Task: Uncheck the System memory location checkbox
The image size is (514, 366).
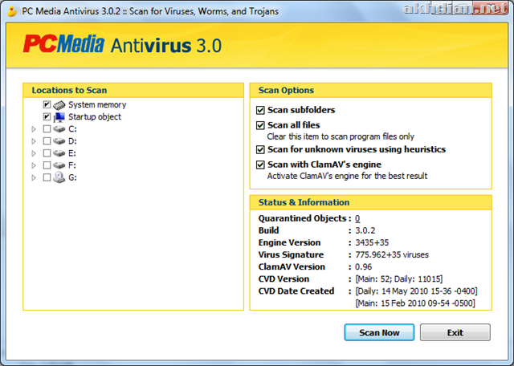Action: point(47,104)
